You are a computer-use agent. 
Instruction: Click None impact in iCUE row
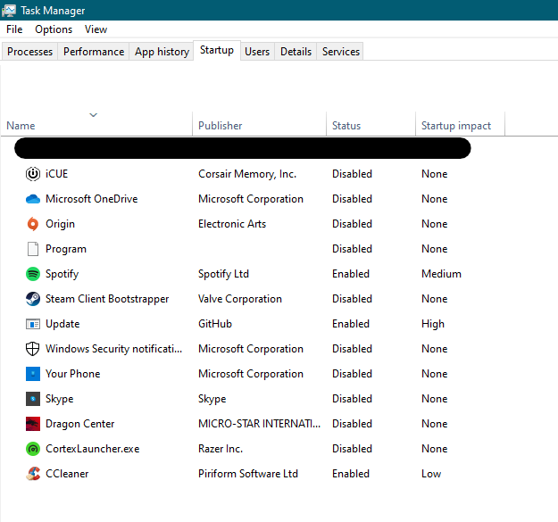click(434, 174)
